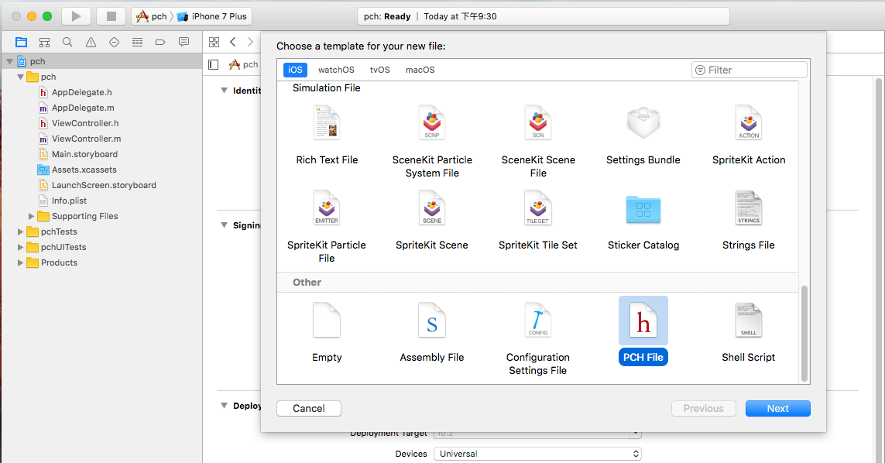Click the Next button
This screenshot has height=463, width=885.
777,408
